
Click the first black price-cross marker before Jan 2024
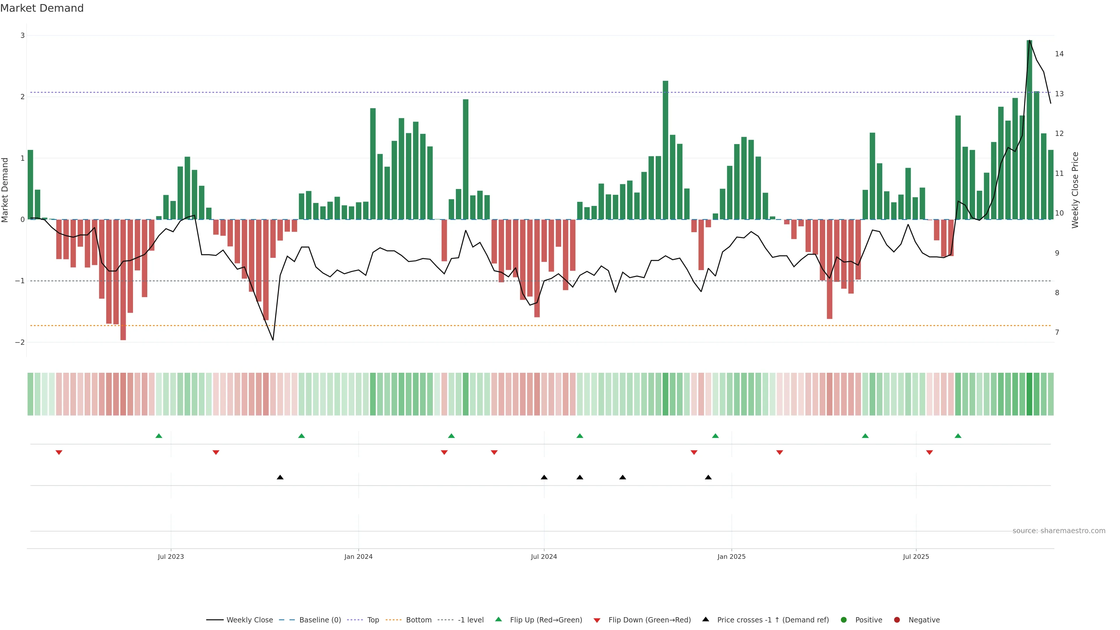point(280,477)
